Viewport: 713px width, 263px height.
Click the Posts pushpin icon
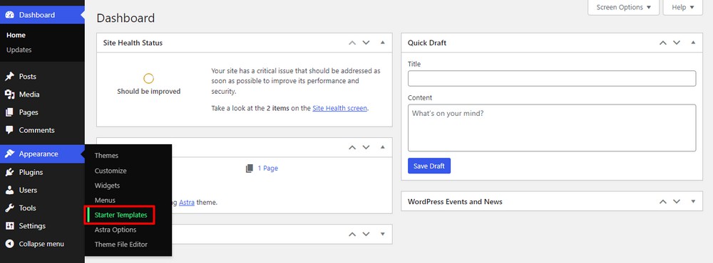(9, 77)
